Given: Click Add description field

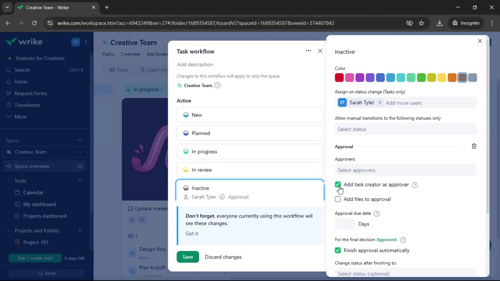Looking at the screenshot, I should click(195, 65).
